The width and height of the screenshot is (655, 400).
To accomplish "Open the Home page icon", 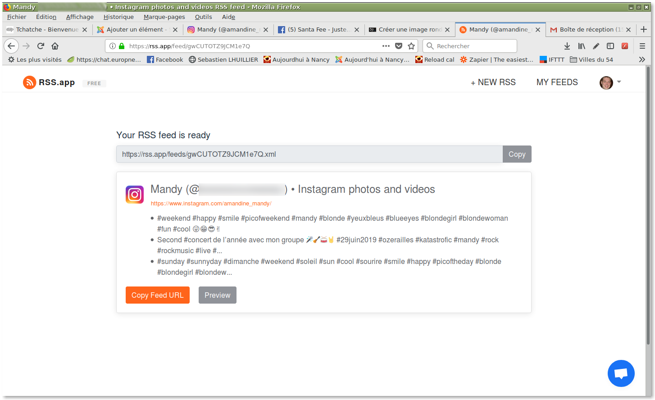I will [55, 46].
